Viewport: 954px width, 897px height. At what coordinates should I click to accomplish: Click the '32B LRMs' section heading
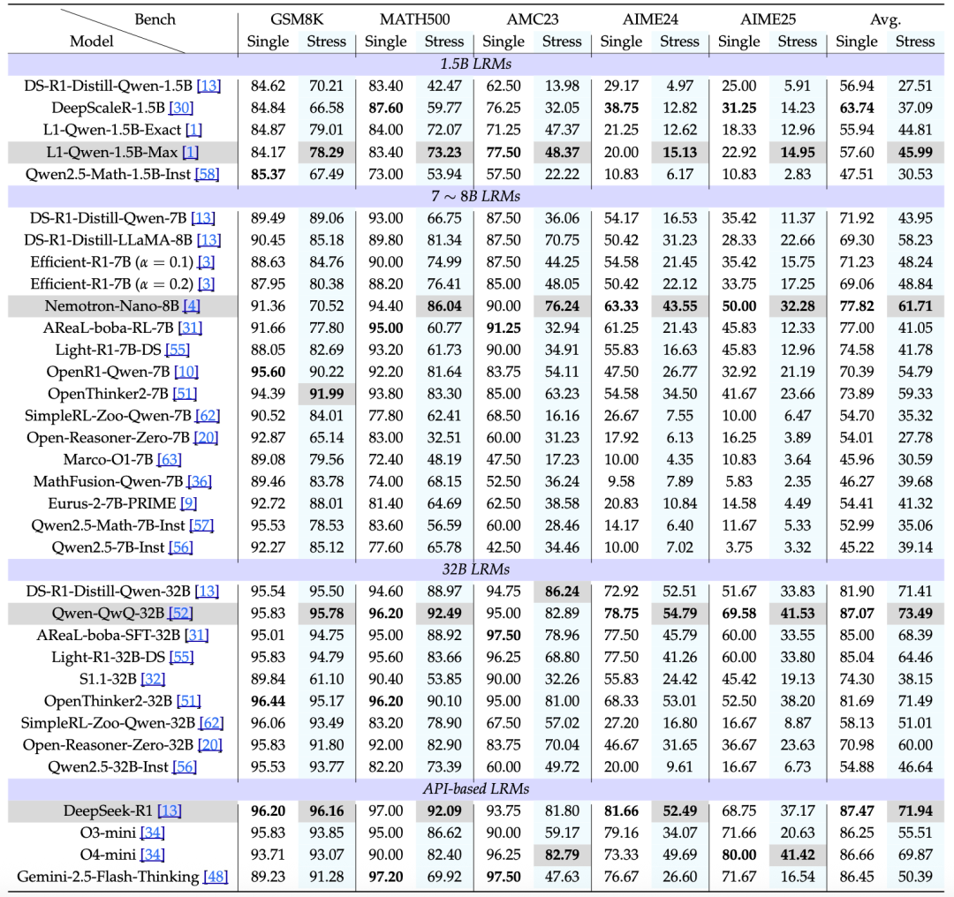click(476, 569)
